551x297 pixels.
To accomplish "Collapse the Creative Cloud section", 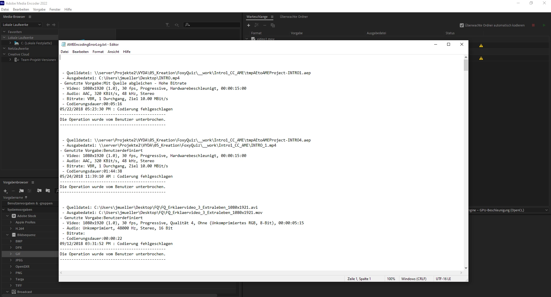I will 4,54.
